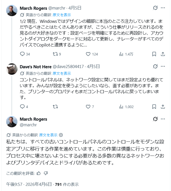Like Dave's Not Here reply
This screenshot has width=171, height=191.
(88, 107)
